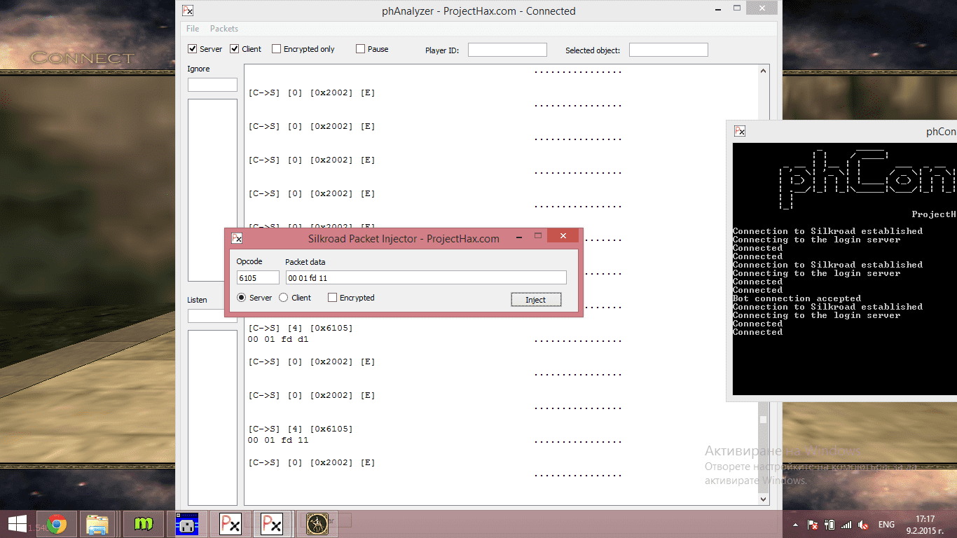Open Google Chrome from the taskbar
This screenshot has width=957, height=538.
57,524
